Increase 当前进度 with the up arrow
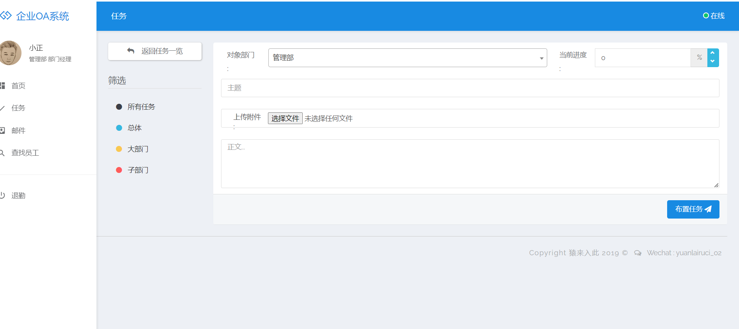This screenshot has width=739, height=329. click(x=713, y=53)
